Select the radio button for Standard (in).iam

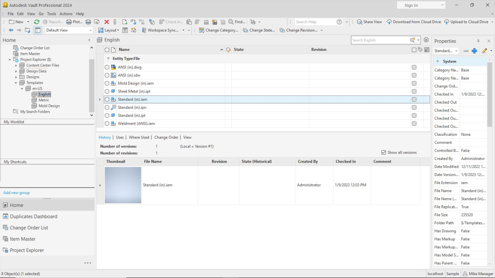point(107,99)
